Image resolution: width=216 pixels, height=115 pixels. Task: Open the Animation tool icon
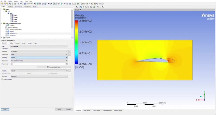pos(84,3)
